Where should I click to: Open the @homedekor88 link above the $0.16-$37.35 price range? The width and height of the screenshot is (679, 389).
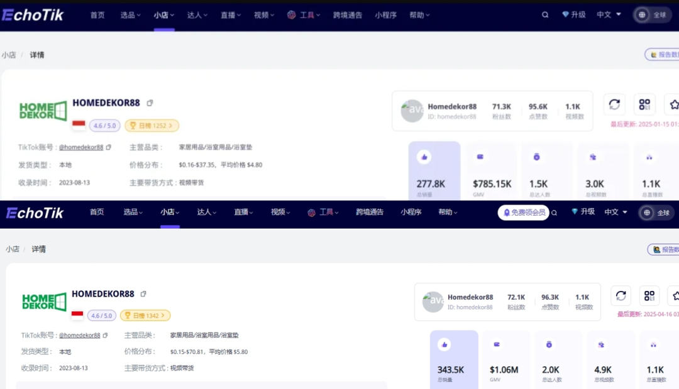click(x=80, y=147)
